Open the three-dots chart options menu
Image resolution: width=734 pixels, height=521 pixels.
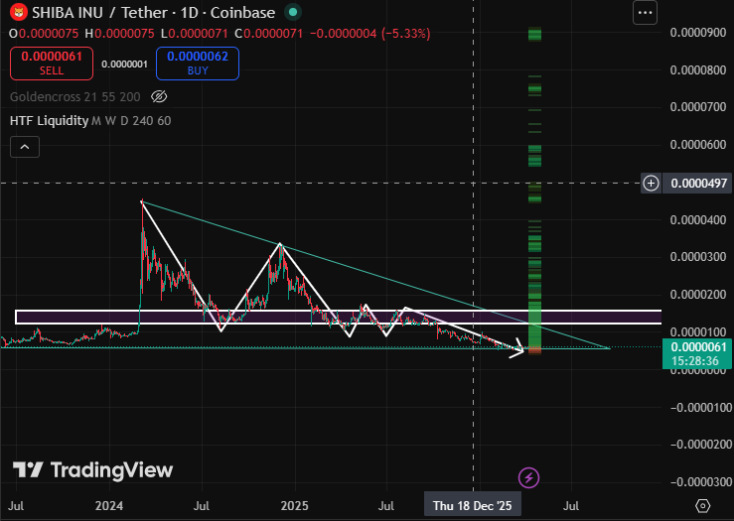645,13
